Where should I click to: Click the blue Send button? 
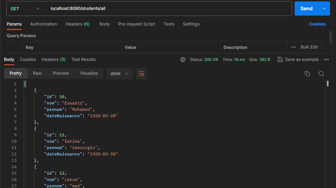(x=306, y=8)
